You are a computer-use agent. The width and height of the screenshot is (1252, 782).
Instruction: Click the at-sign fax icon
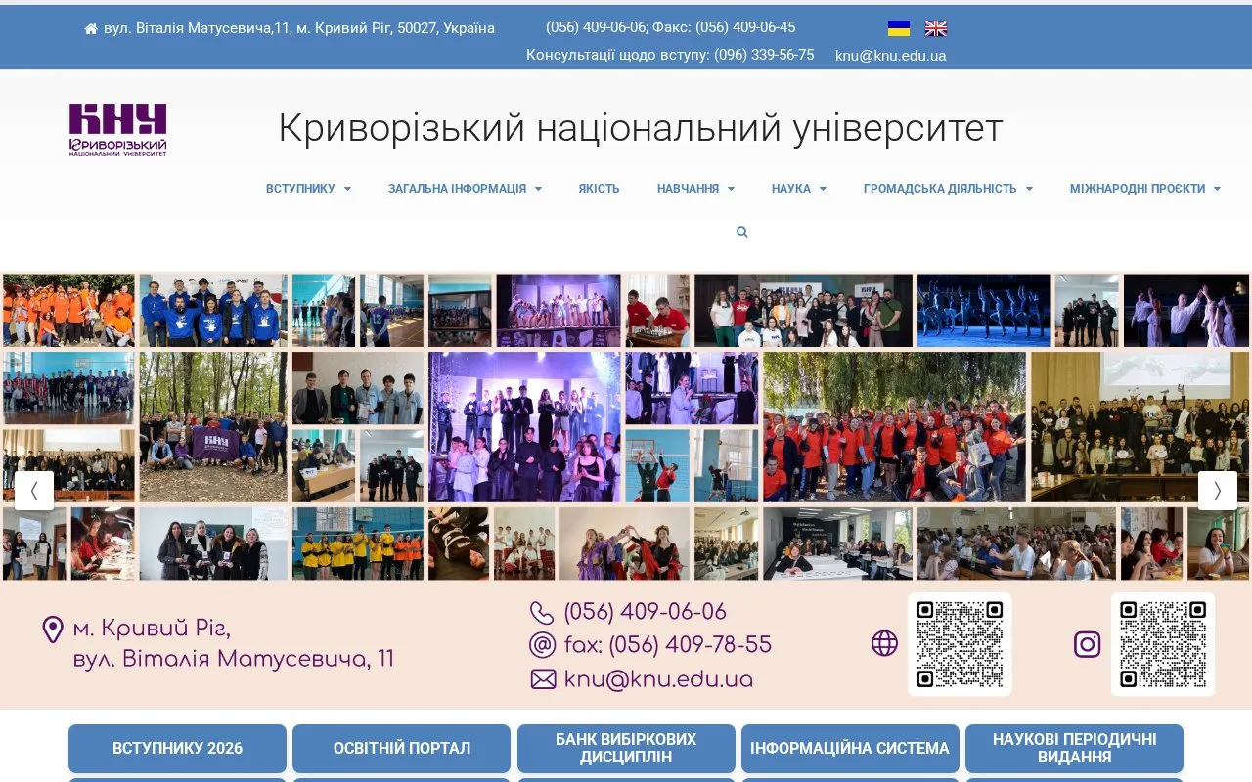pos(542,645)
